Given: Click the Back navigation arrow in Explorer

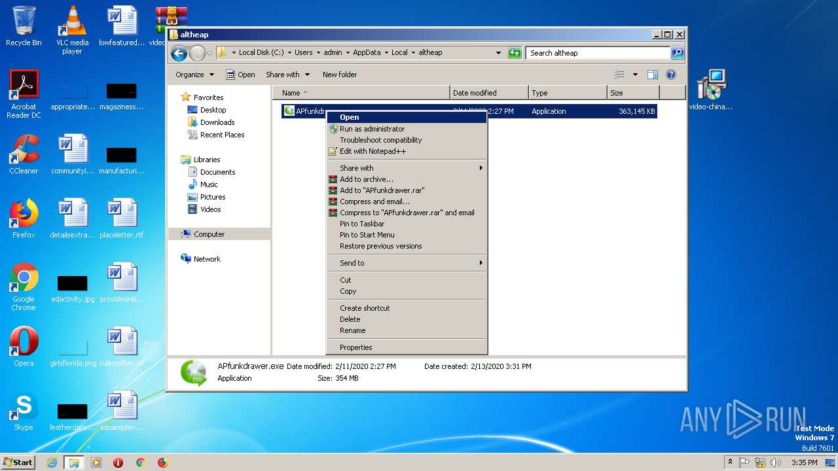Looking at the screenshot, I should 179,53.
